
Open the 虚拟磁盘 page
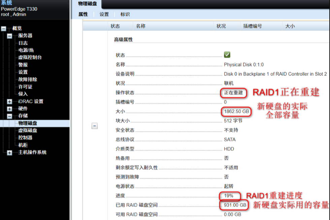[28, 130]
